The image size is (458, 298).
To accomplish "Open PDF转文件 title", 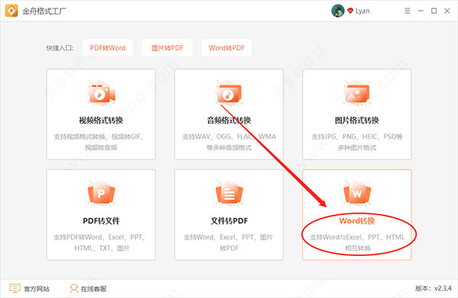I will [x=101, y=221].
